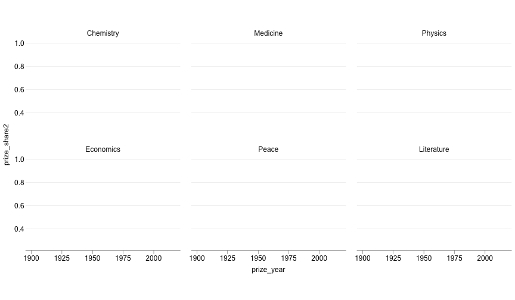
Task: Click the prize_share2 y-axis label
Action: coord(6,145)
